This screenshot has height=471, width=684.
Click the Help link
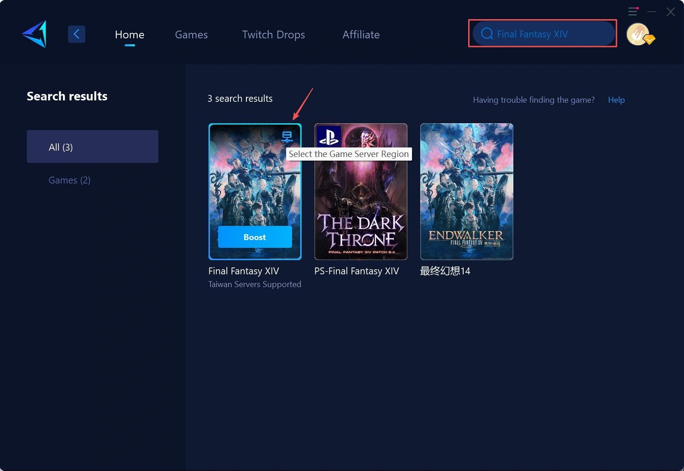[x=616, y=100]
